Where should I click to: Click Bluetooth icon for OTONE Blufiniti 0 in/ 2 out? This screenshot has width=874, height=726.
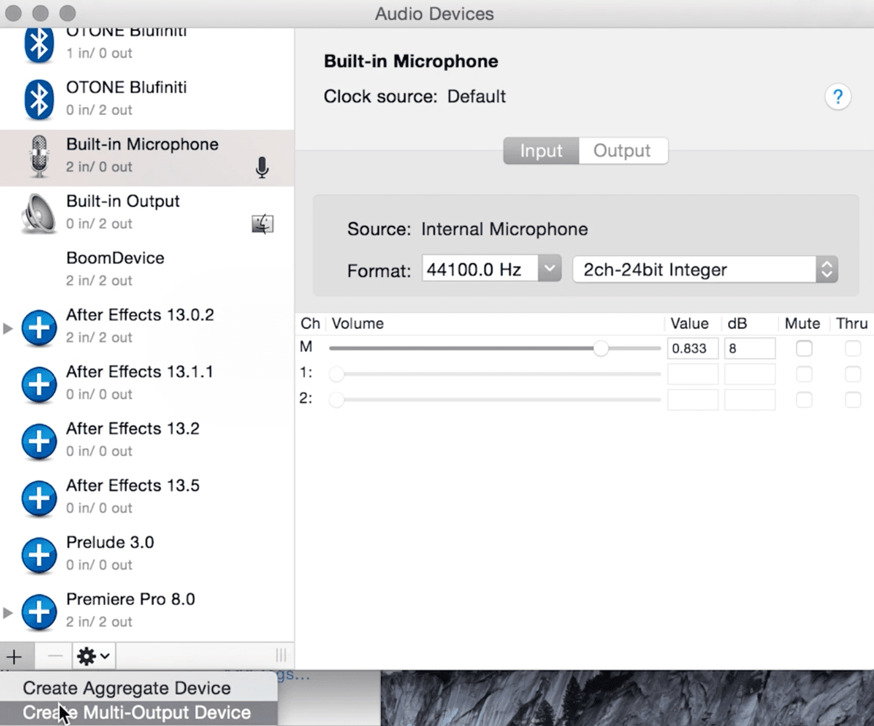tap(39, 99)
